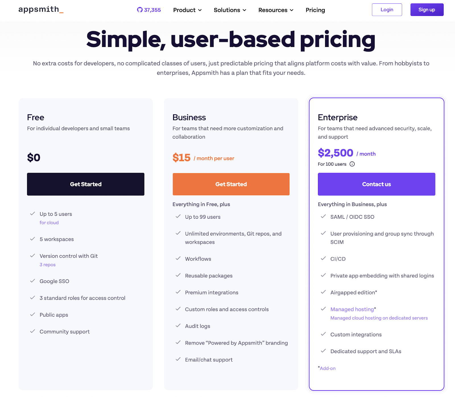
Task: Expand the Resources navigation dropdown
Action: (275, 10)
